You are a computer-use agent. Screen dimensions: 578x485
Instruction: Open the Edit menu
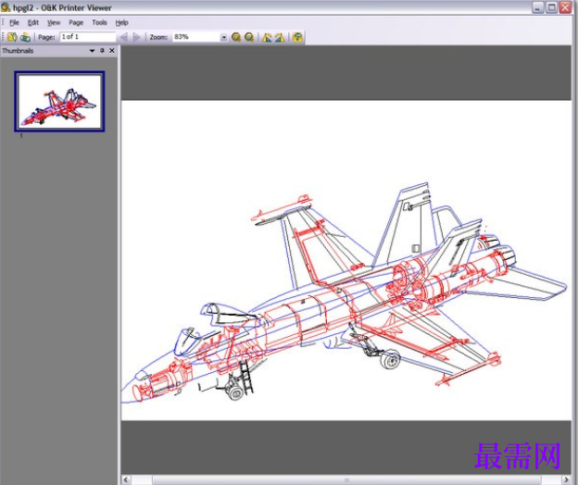[33, 23]
